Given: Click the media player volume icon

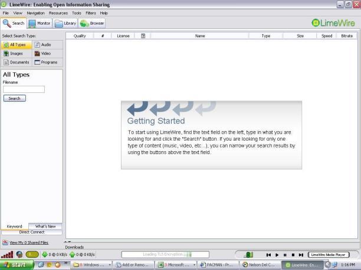Looking at the screenshot, I should pyautogui.click(x=248, y=255).
